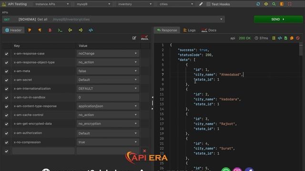Image resolution: width=305 pixels, height=171 pixels.
Task: Click the list format icon in response toolbar
Action: pos(274,38)
